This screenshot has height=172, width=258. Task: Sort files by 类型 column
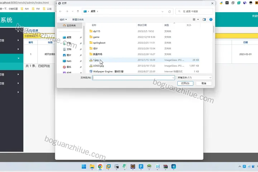(167, 25)
